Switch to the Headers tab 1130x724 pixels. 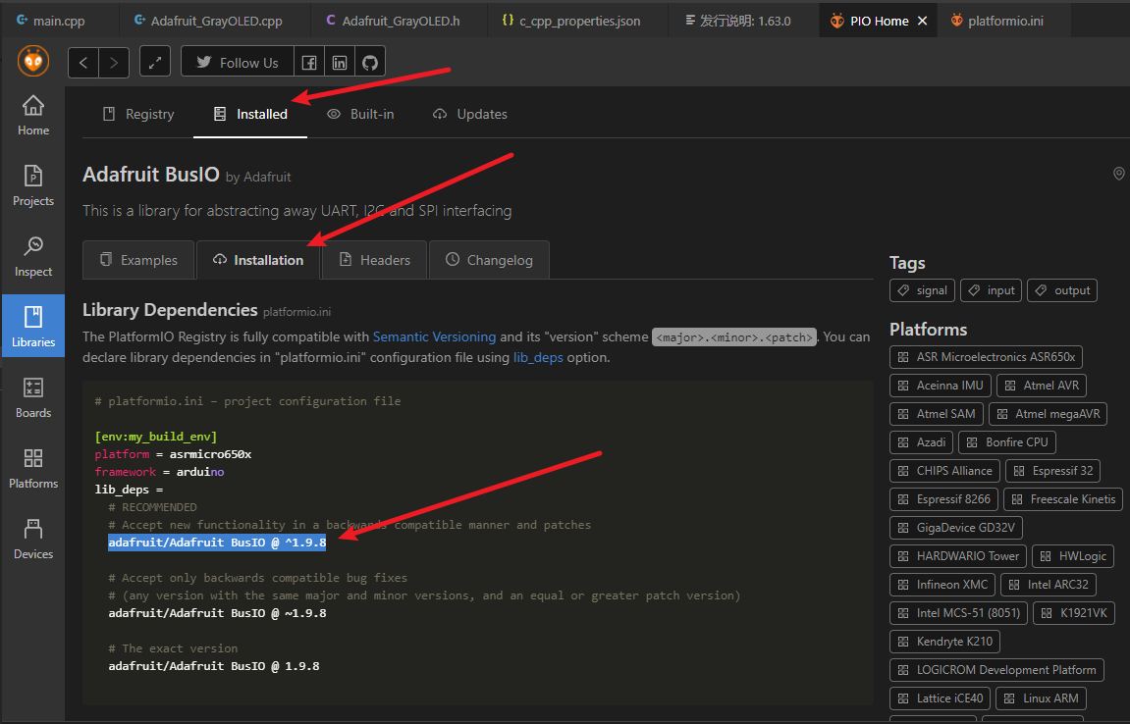[x=374, y=259]
